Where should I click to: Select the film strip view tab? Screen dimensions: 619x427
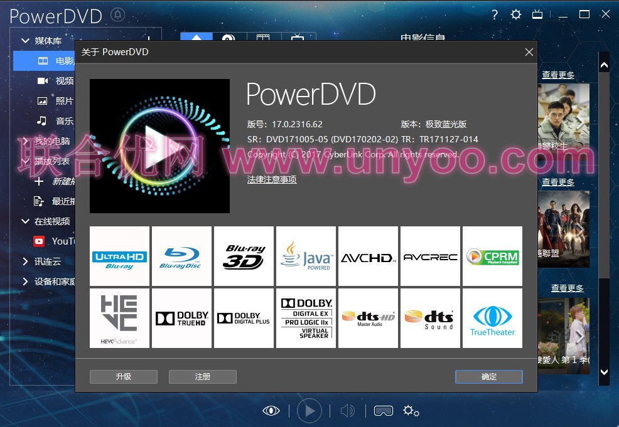pyautogui.click(x=263, y=36)
